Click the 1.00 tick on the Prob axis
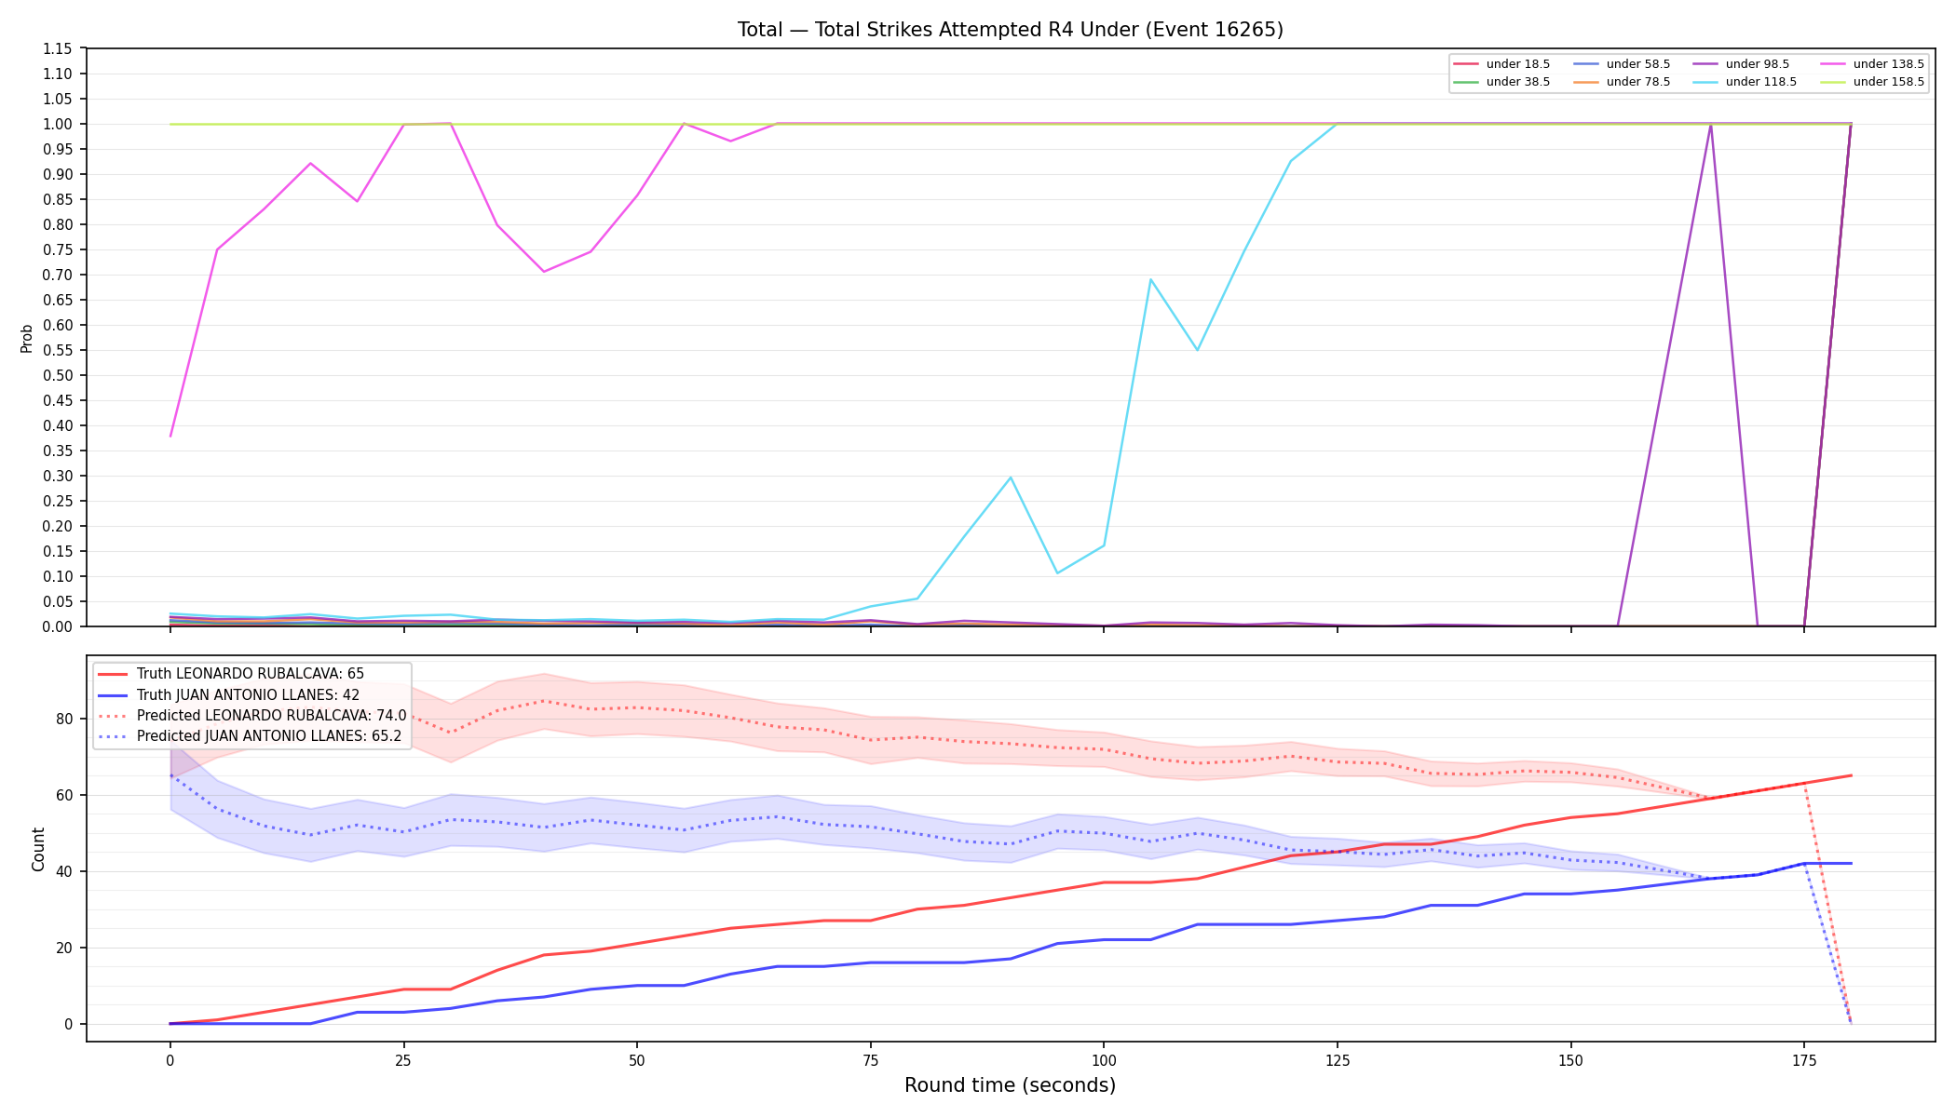Screen dimensions: 1956x1117 coord(58,125)
